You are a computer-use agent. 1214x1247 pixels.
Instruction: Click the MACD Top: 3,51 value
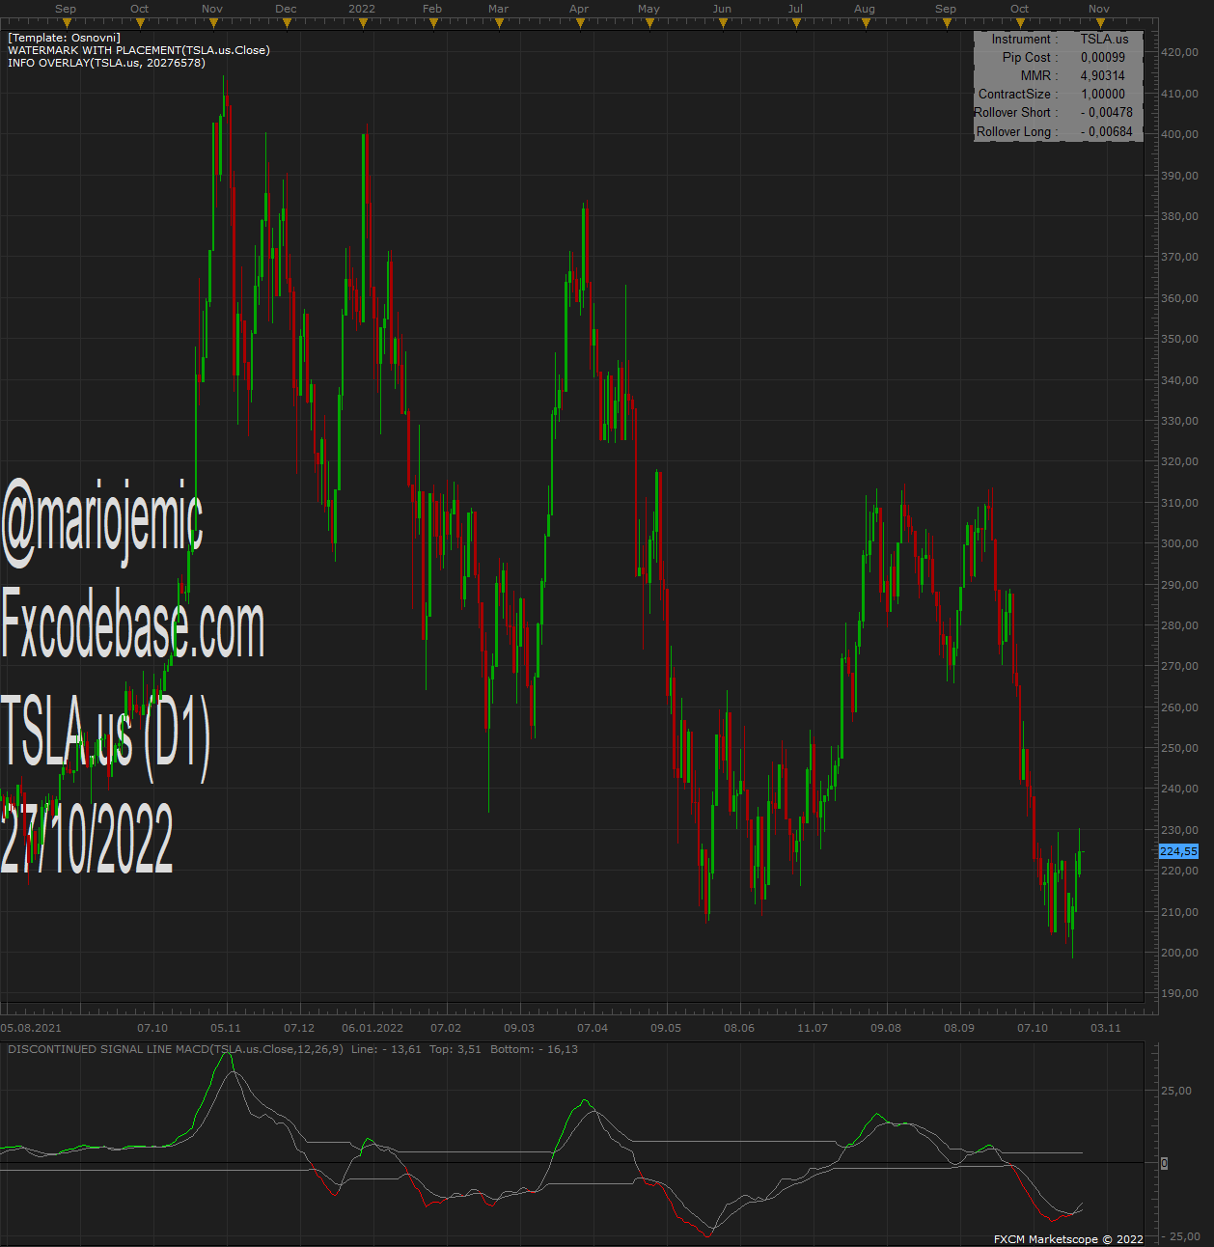pos(455,1049)
